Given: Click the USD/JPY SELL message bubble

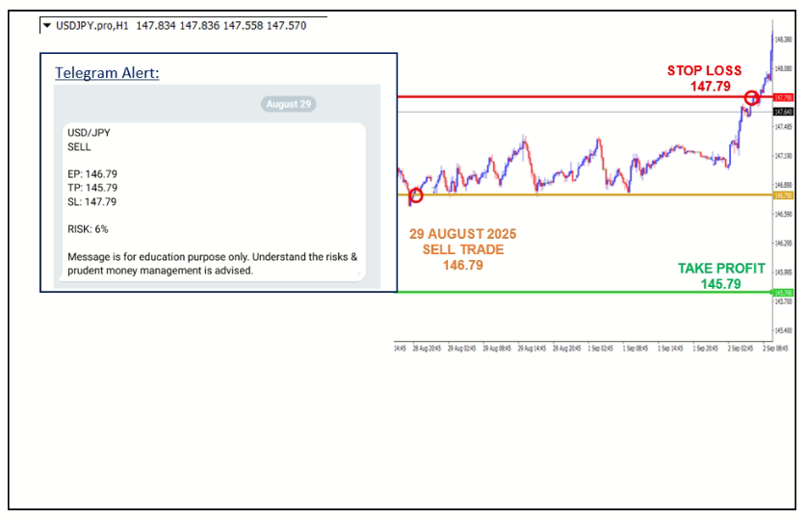Looking at the screenshot, I should pos(214,201).
